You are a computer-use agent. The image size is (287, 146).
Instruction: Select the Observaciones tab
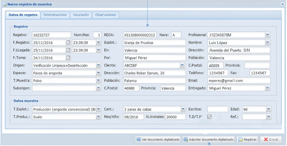105,15
